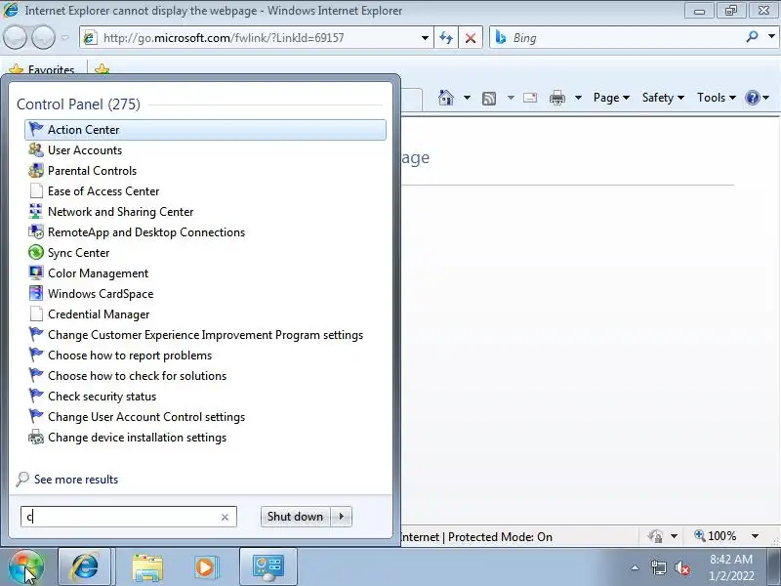Click the Back navigation button
Viewport: 781px width, 586px height.
pos(15,37)
